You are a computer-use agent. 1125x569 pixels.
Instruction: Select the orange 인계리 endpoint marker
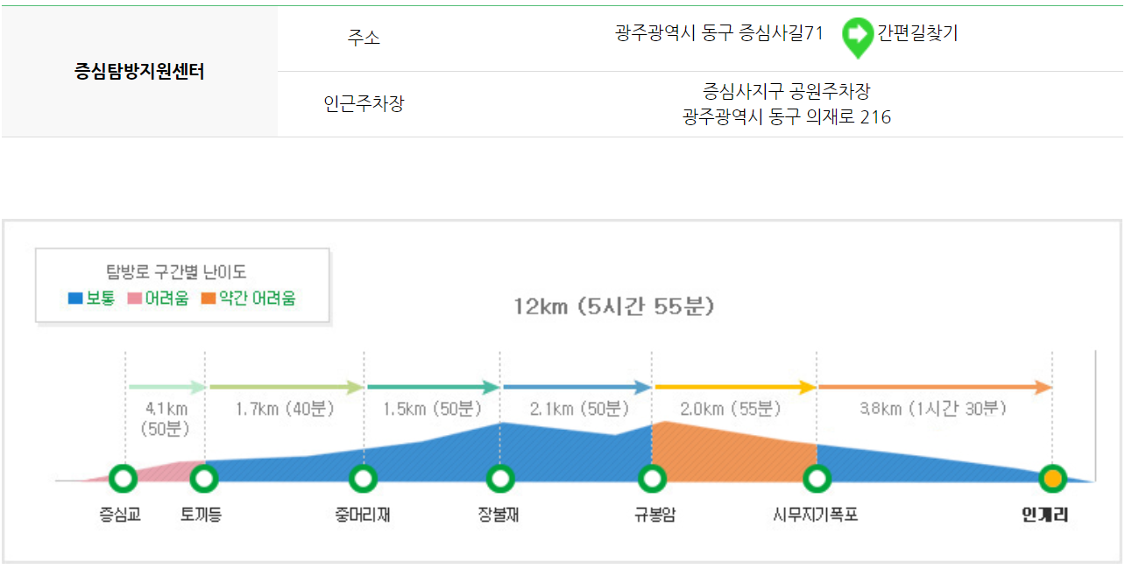pos(1051,478)
